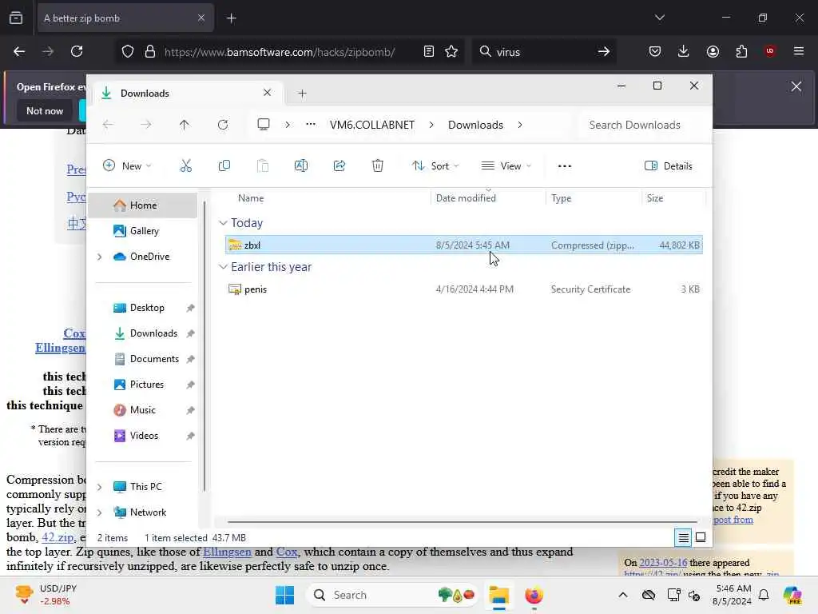Reload the page in Firefox

(77, 51)
